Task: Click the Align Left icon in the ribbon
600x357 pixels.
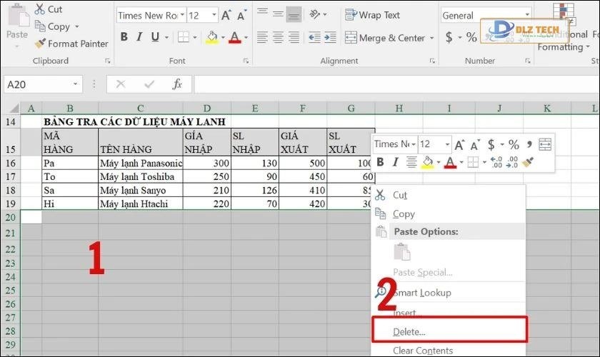Action: pos(263,38)
